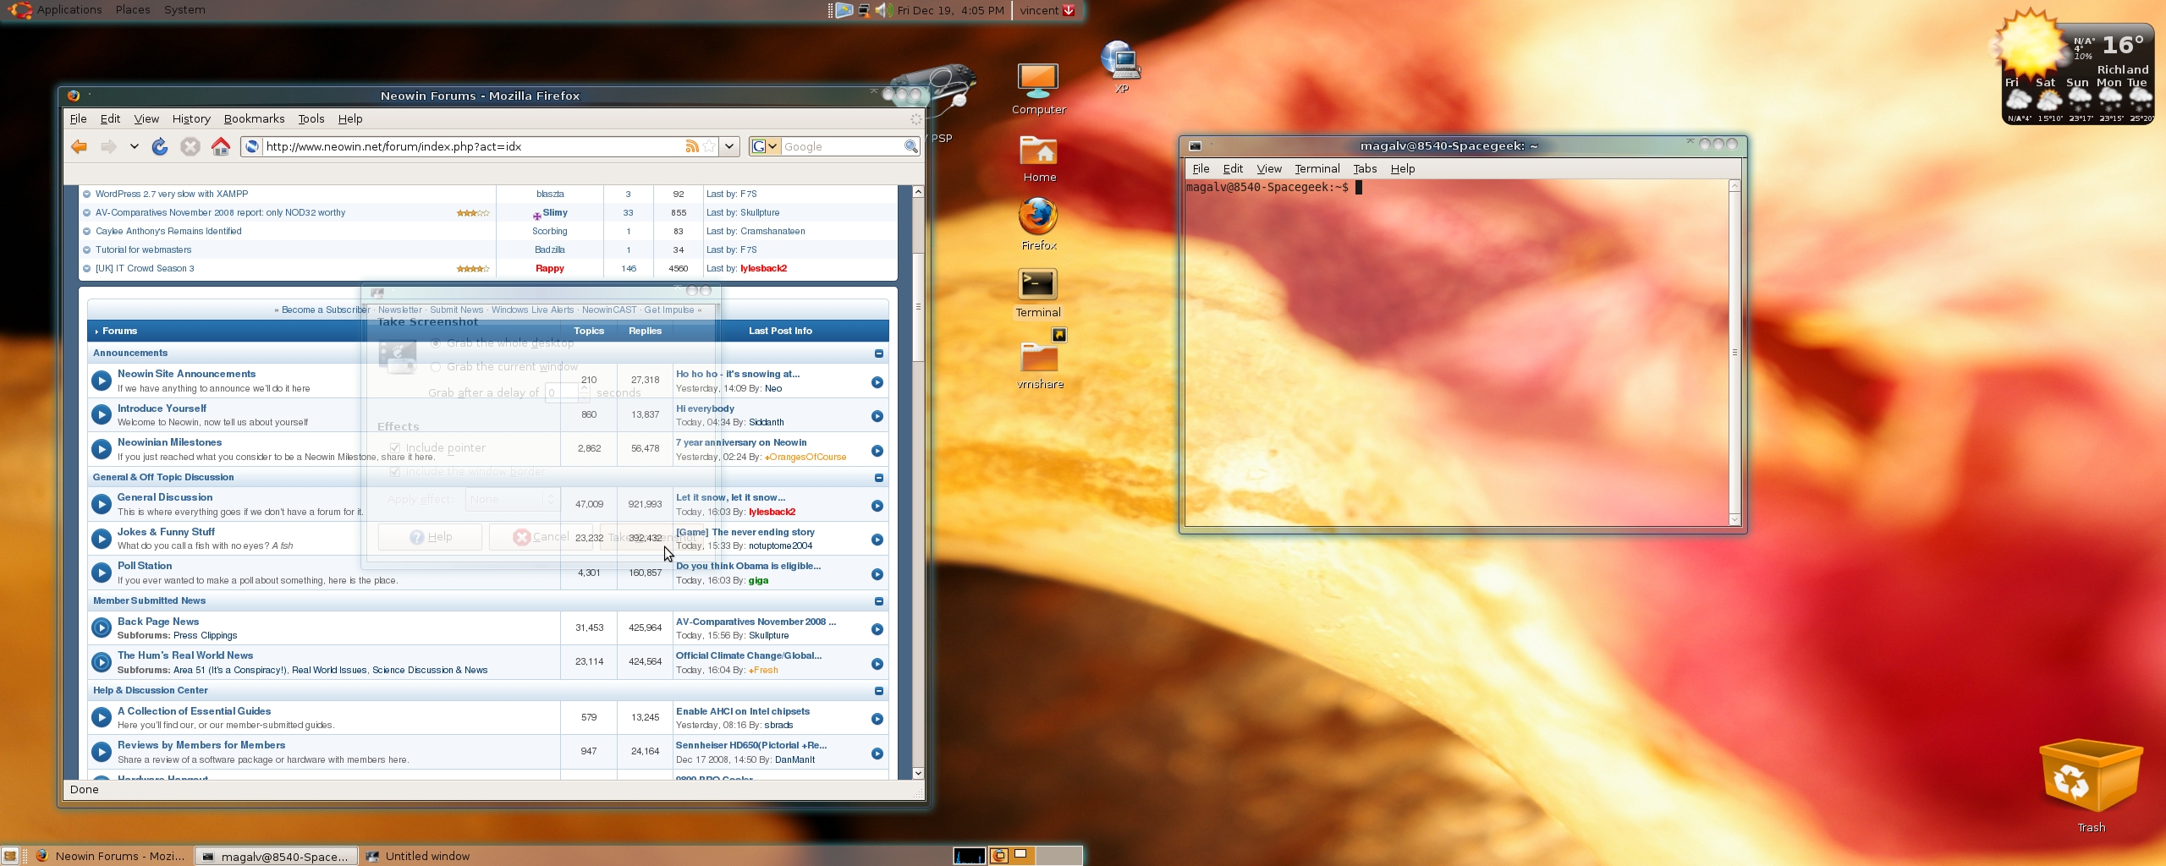Viewport: 2166px width, 866px height.
Task: Click the Ubuntu logo in top panel
Action: click(x=19, y=10)
